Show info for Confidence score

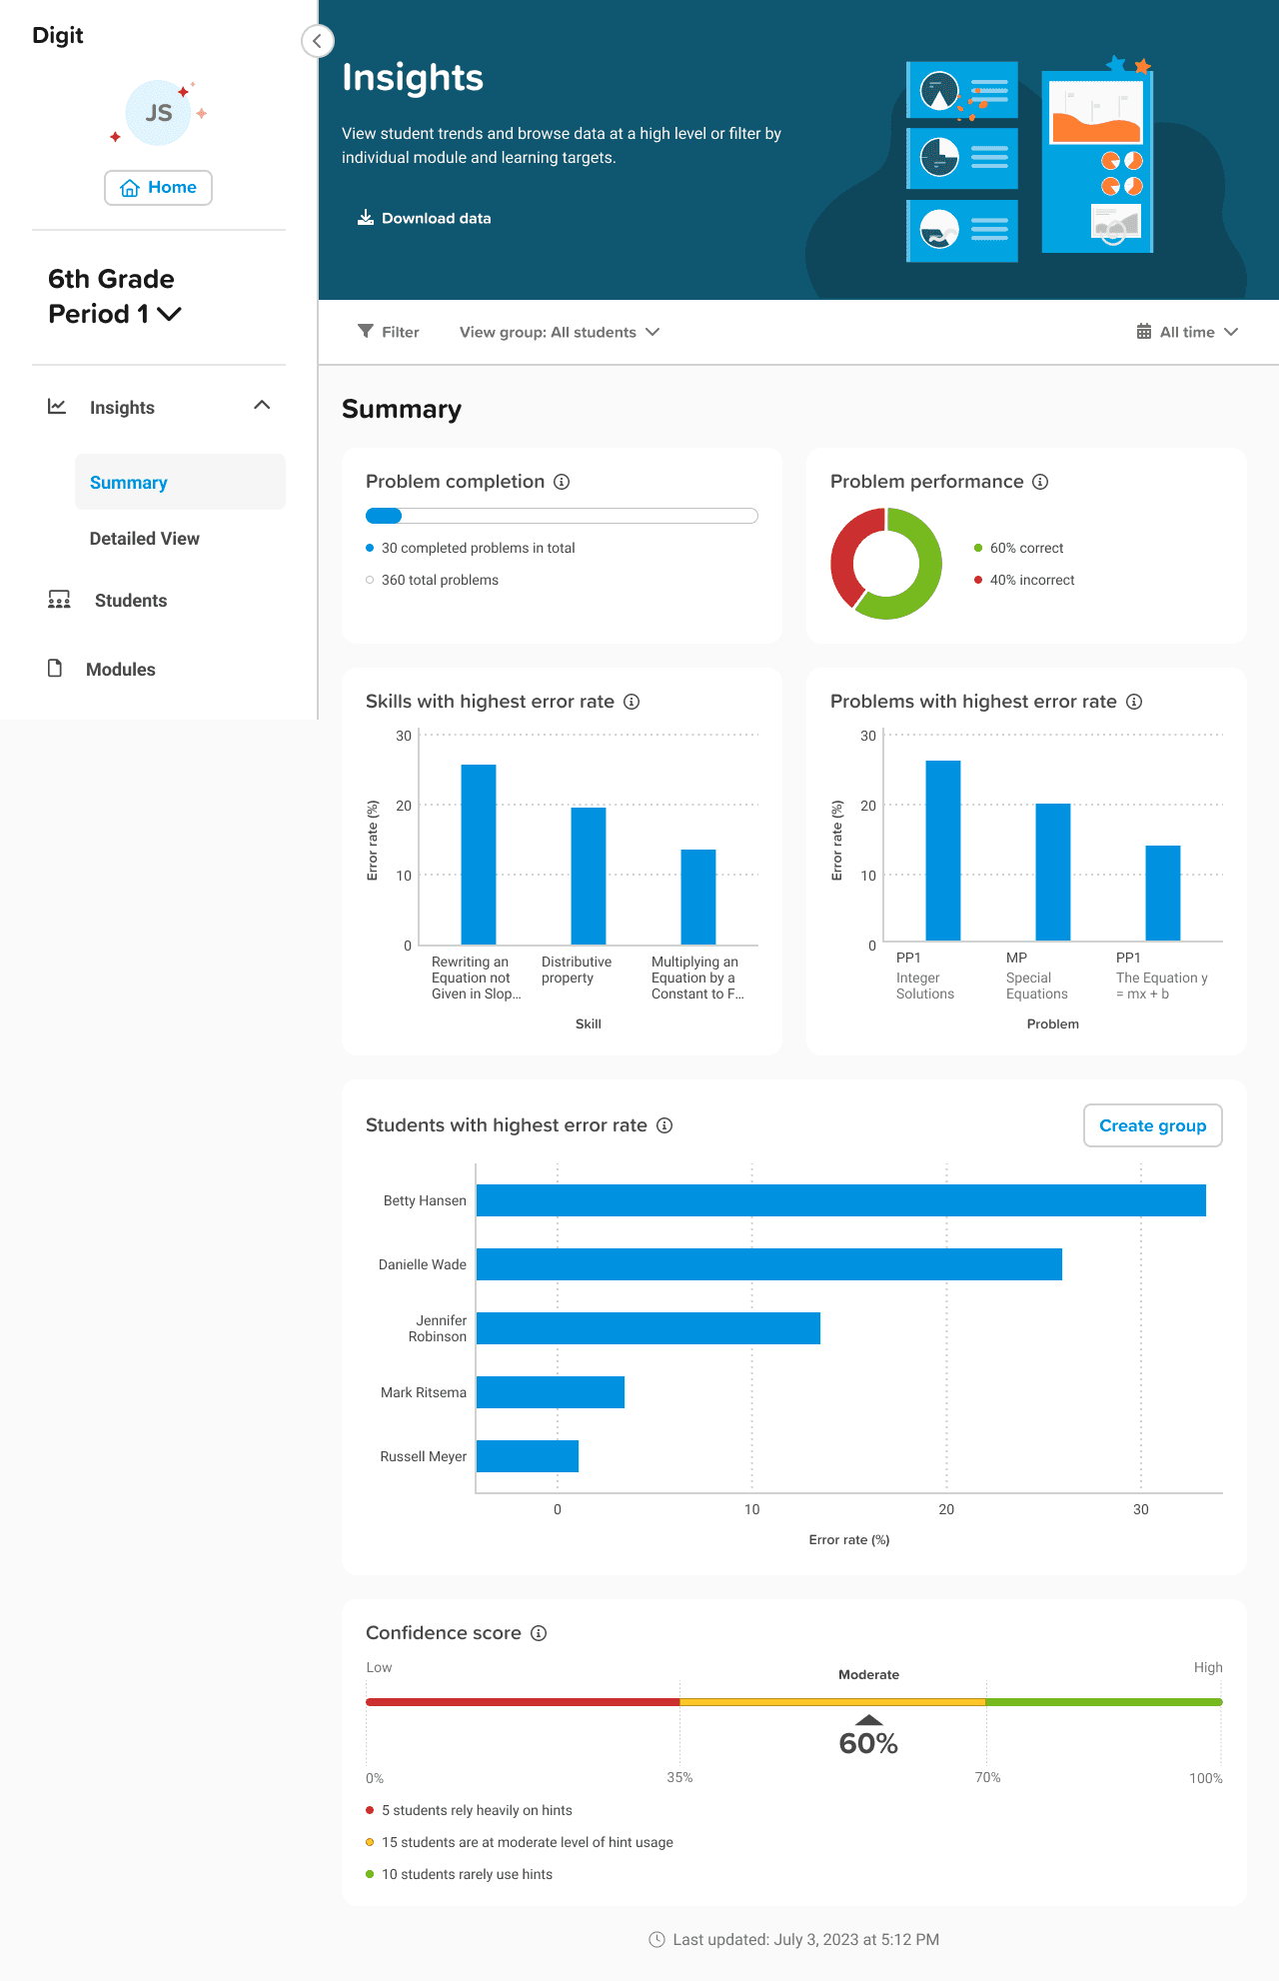point(539,1633)
